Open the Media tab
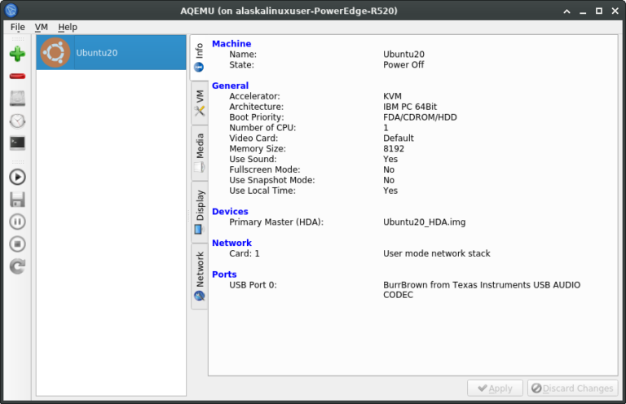The height and width of the screenshot is (404, 626). pyautogui.click(x=199, y=153)
